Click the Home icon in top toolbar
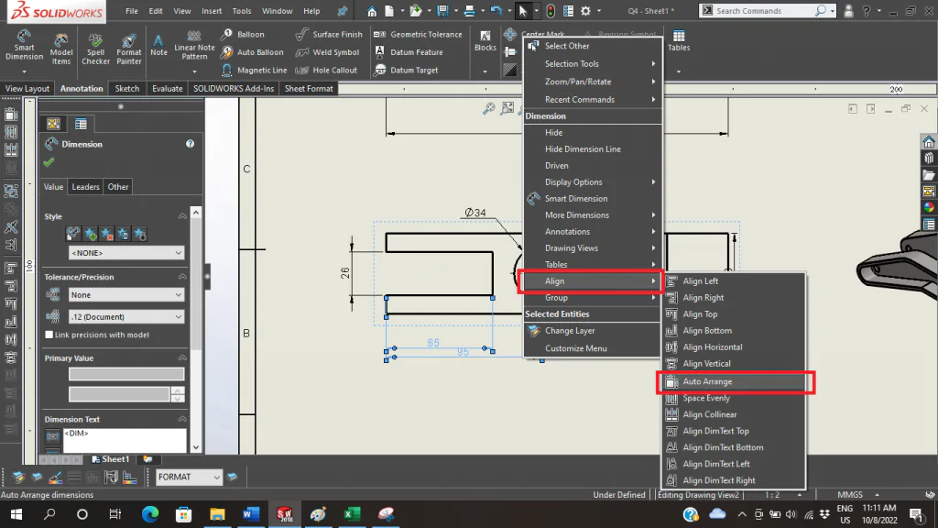This screenshot has height=528, width=938. (x=372, y=11)
